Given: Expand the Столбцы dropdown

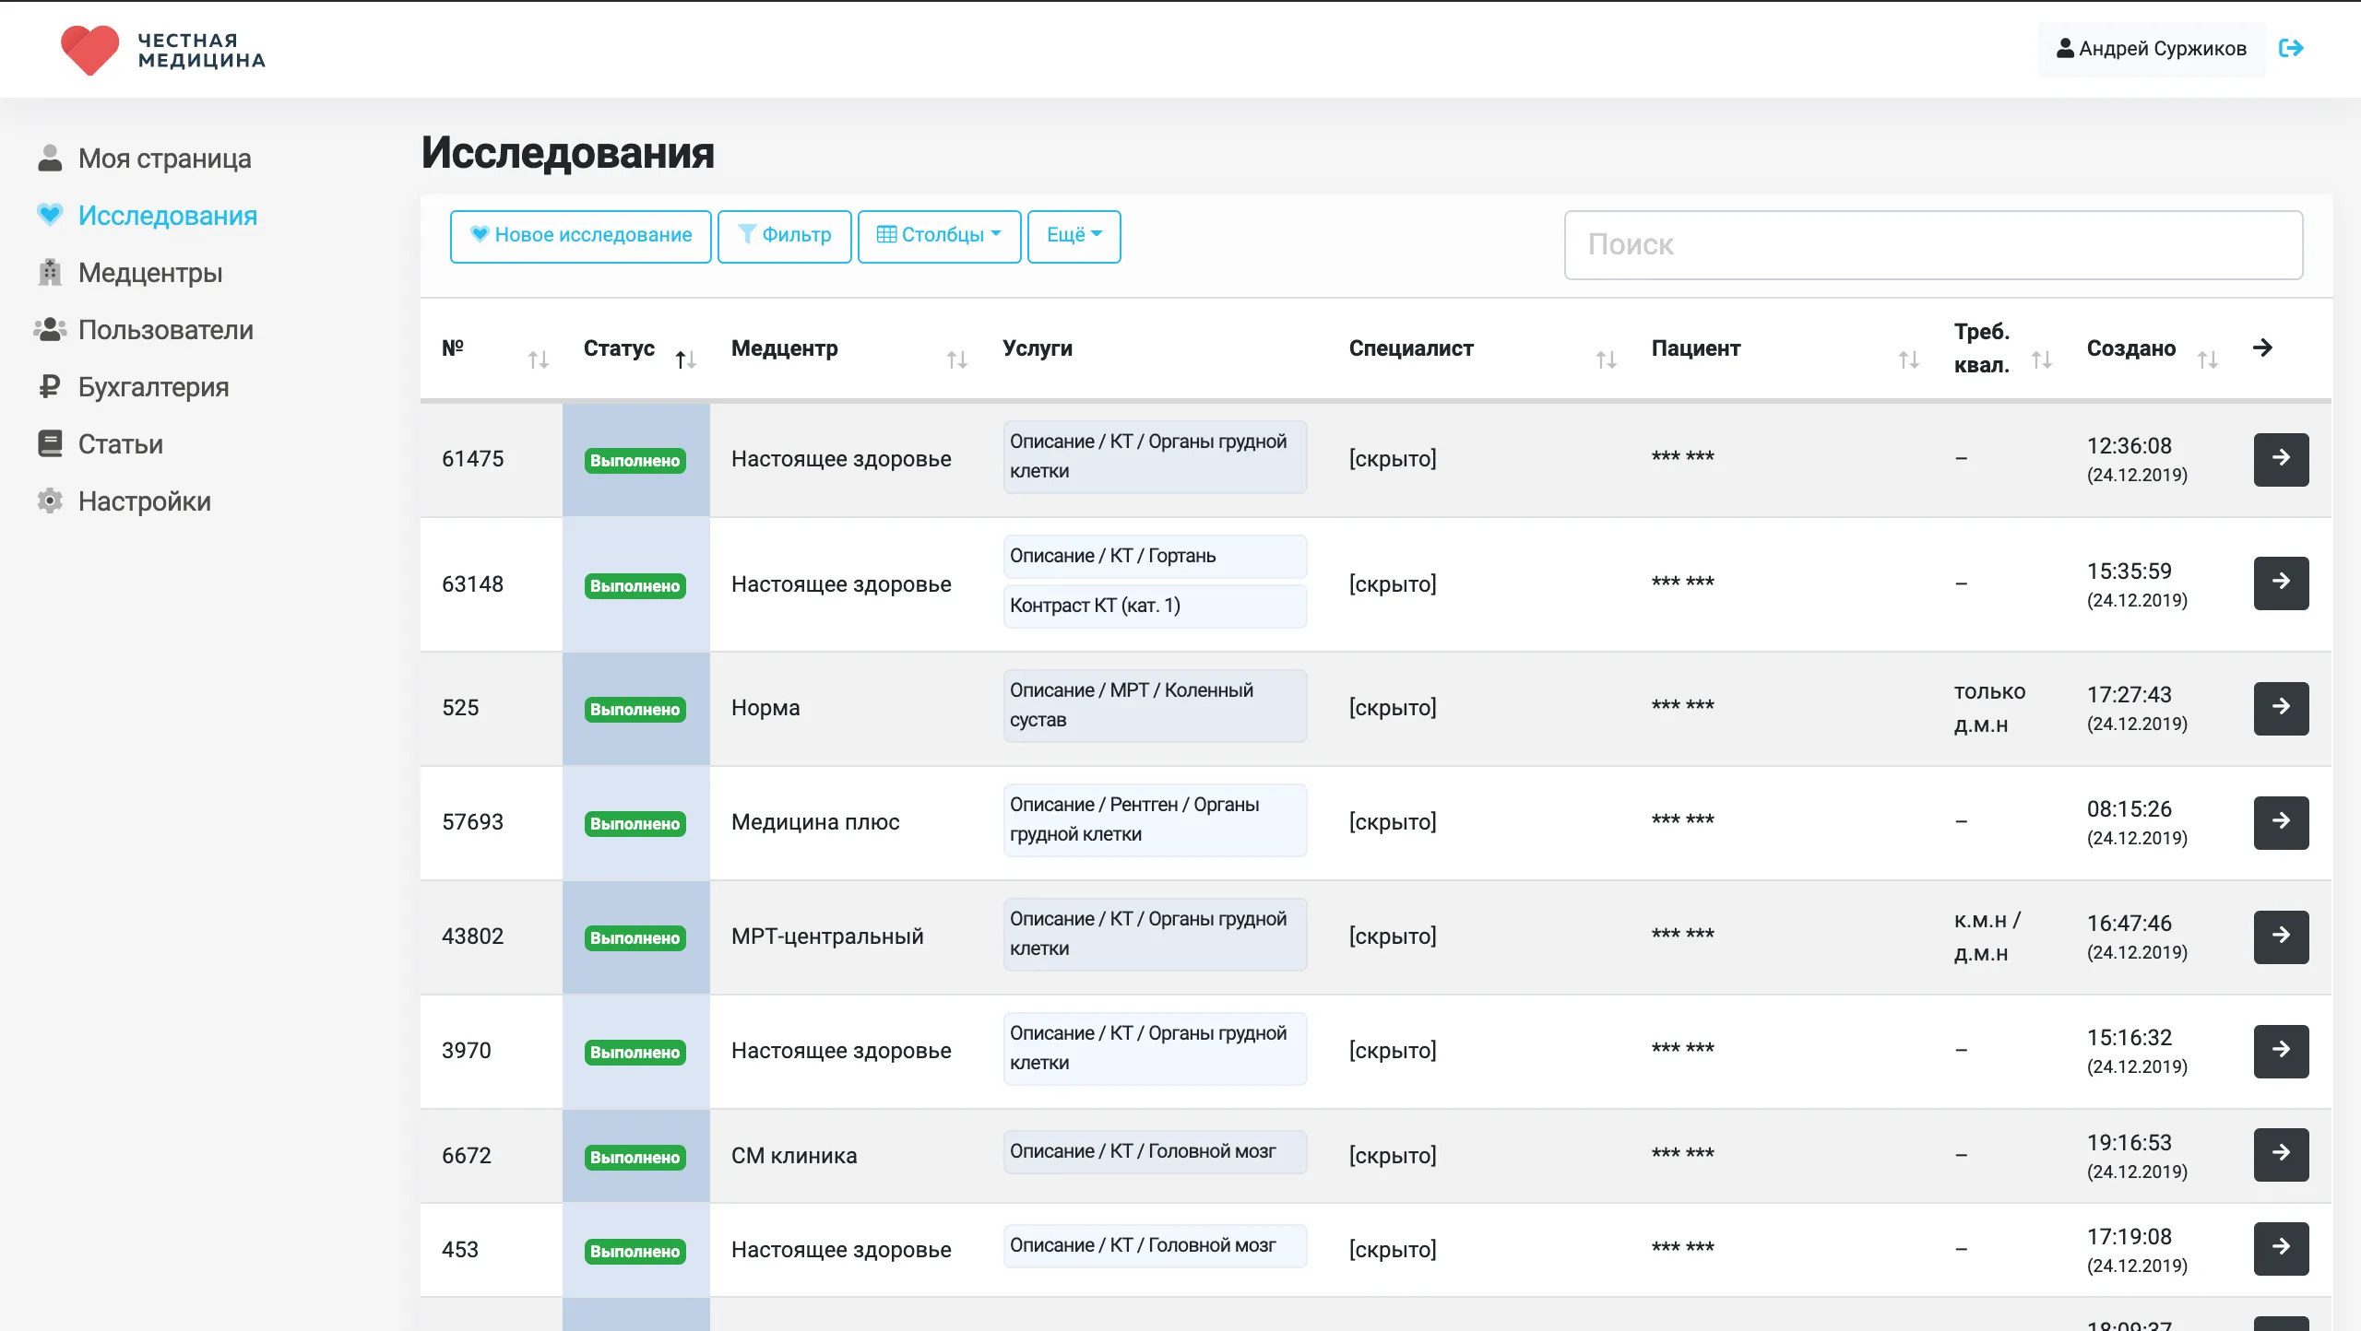Looking at the screenshot, I should [938, 236].
